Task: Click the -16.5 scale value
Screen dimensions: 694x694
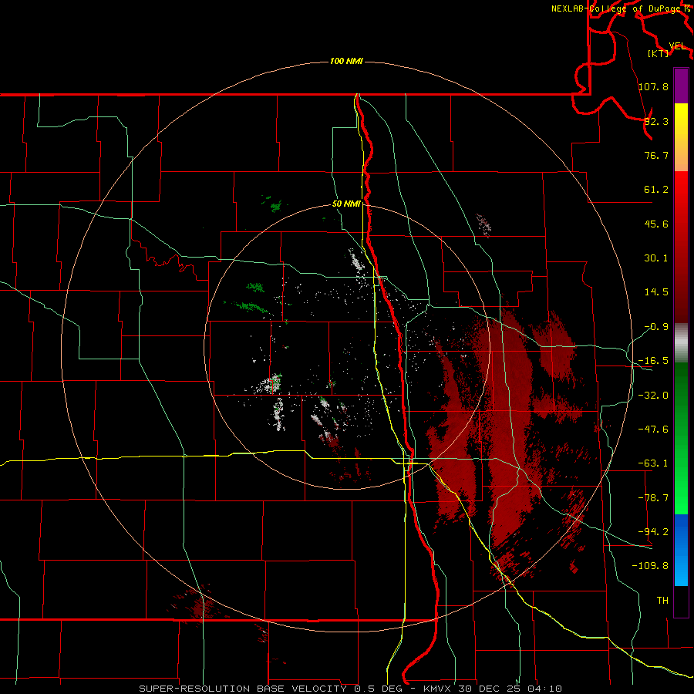Action: coord(653,361)
